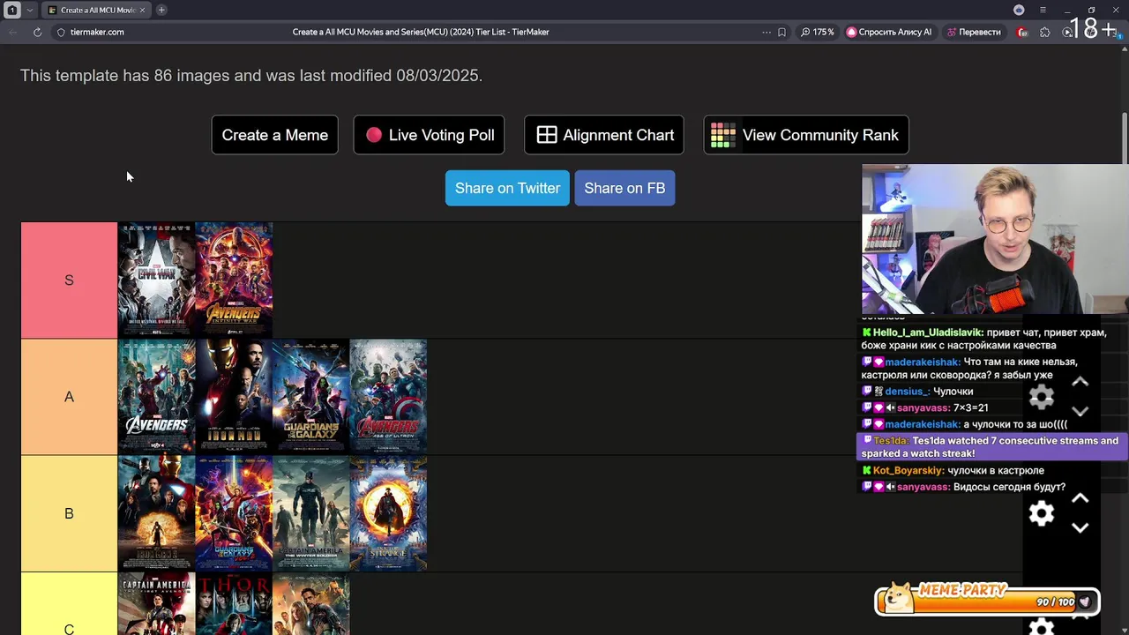Click the site protection shield icon
The height and width of the screenshot is (635, 1129).
61,32
